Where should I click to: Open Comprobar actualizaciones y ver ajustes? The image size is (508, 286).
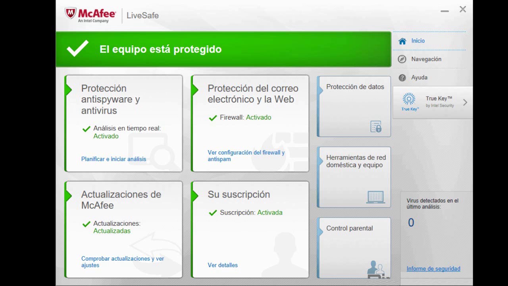pos(123,262)
